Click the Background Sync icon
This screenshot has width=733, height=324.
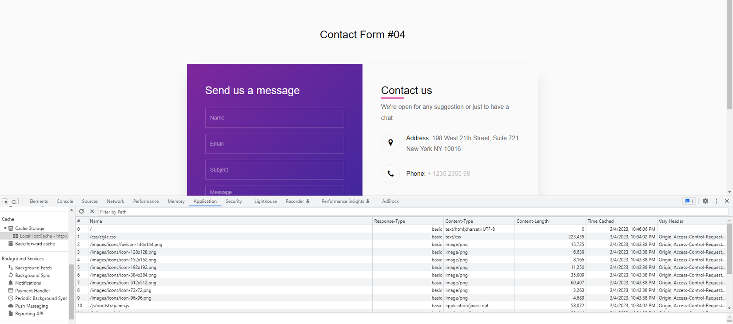click(11, 275)
